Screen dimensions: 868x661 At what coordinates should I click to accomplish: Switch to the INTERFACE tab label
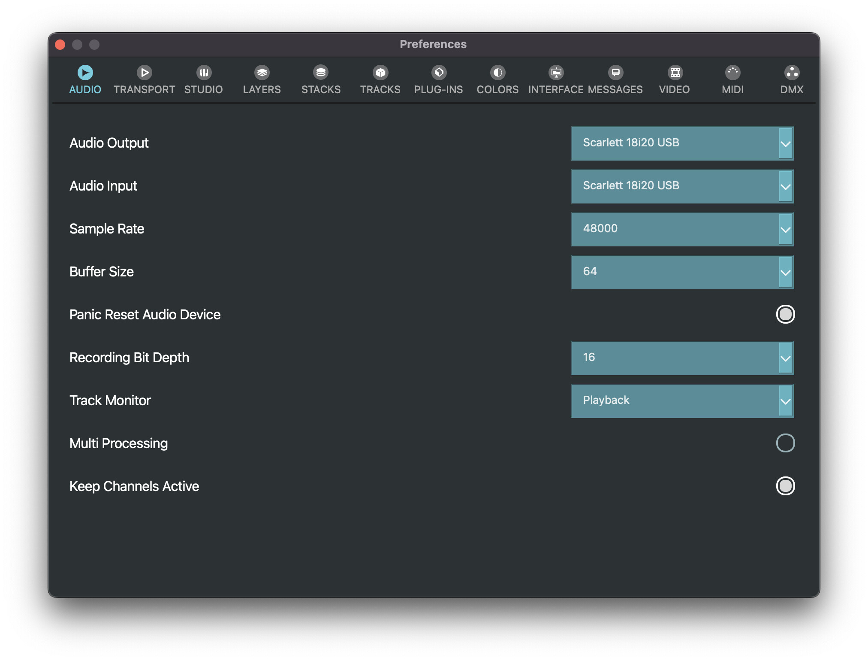click(x=556, y=90)
